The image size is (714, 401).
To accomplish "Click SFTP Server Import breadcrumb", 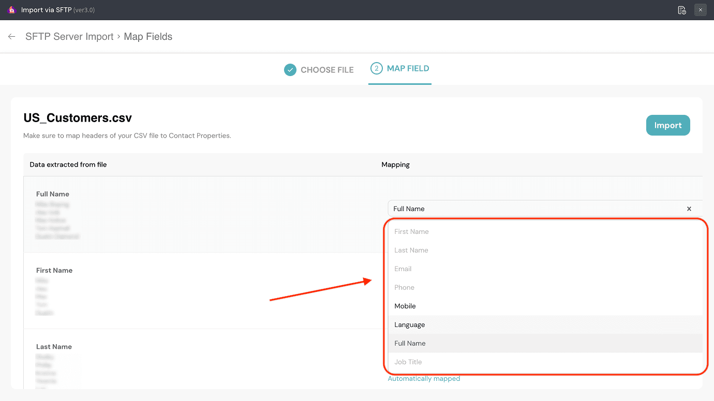I will tap(69, 37).
